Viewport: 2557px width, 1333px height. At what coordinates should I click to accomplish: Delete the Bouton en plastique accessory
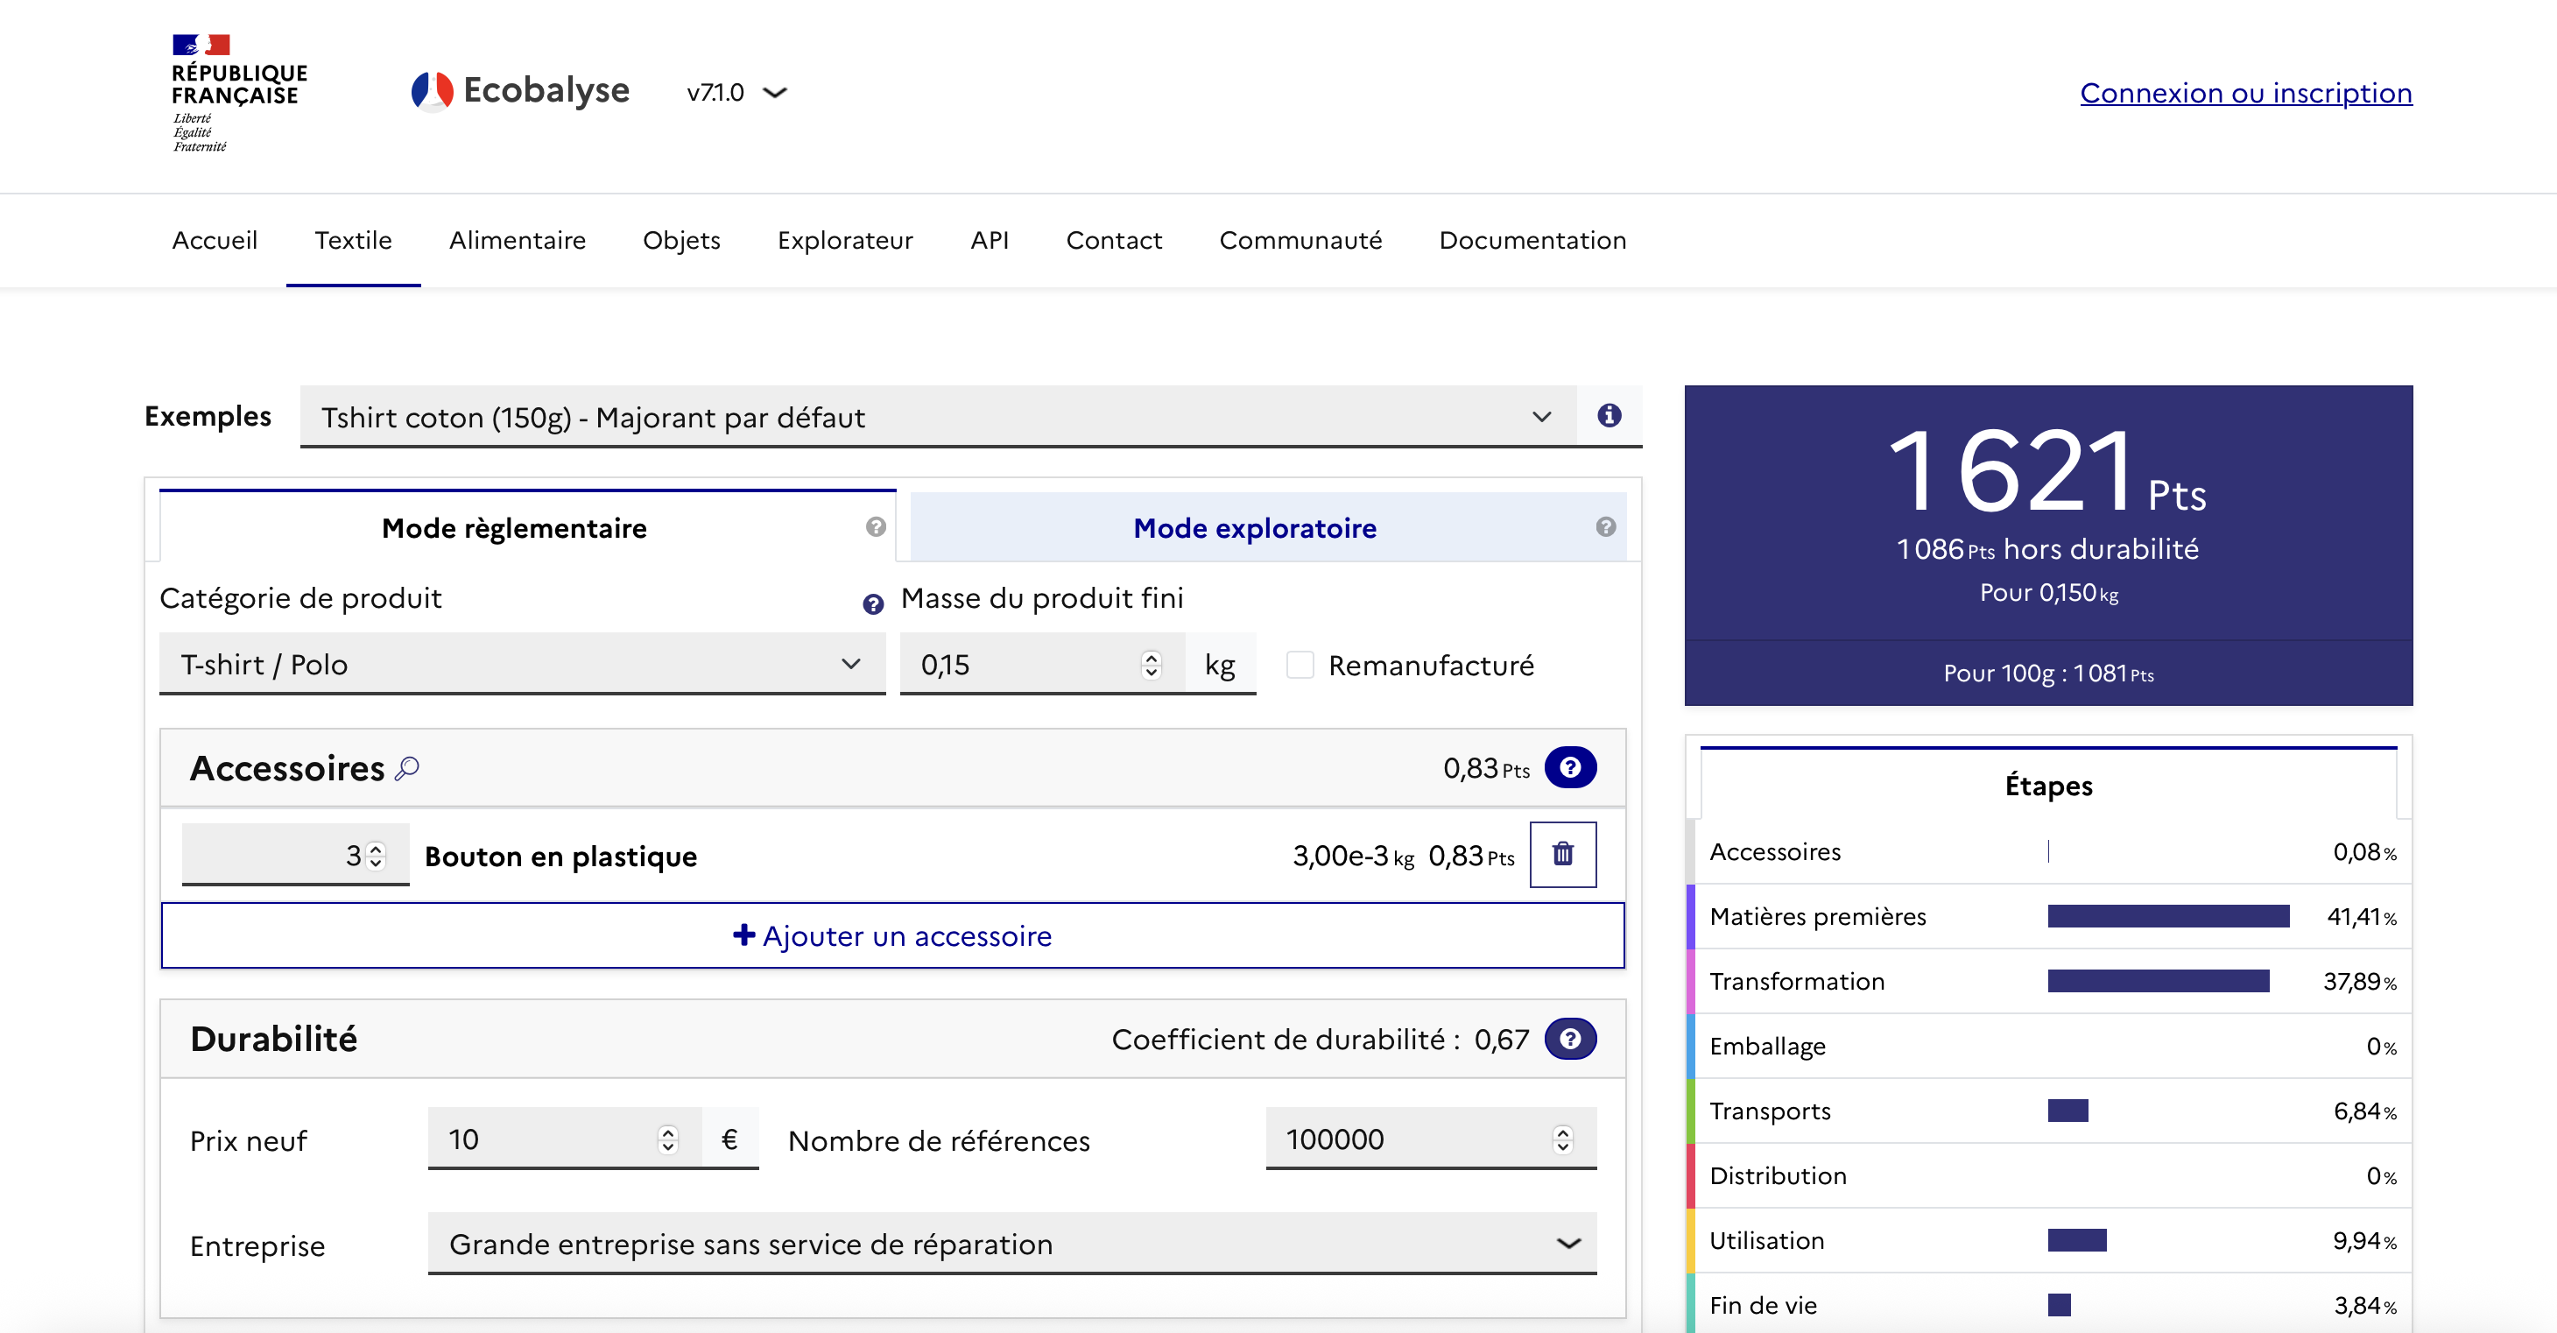[x=1562, y=855]
